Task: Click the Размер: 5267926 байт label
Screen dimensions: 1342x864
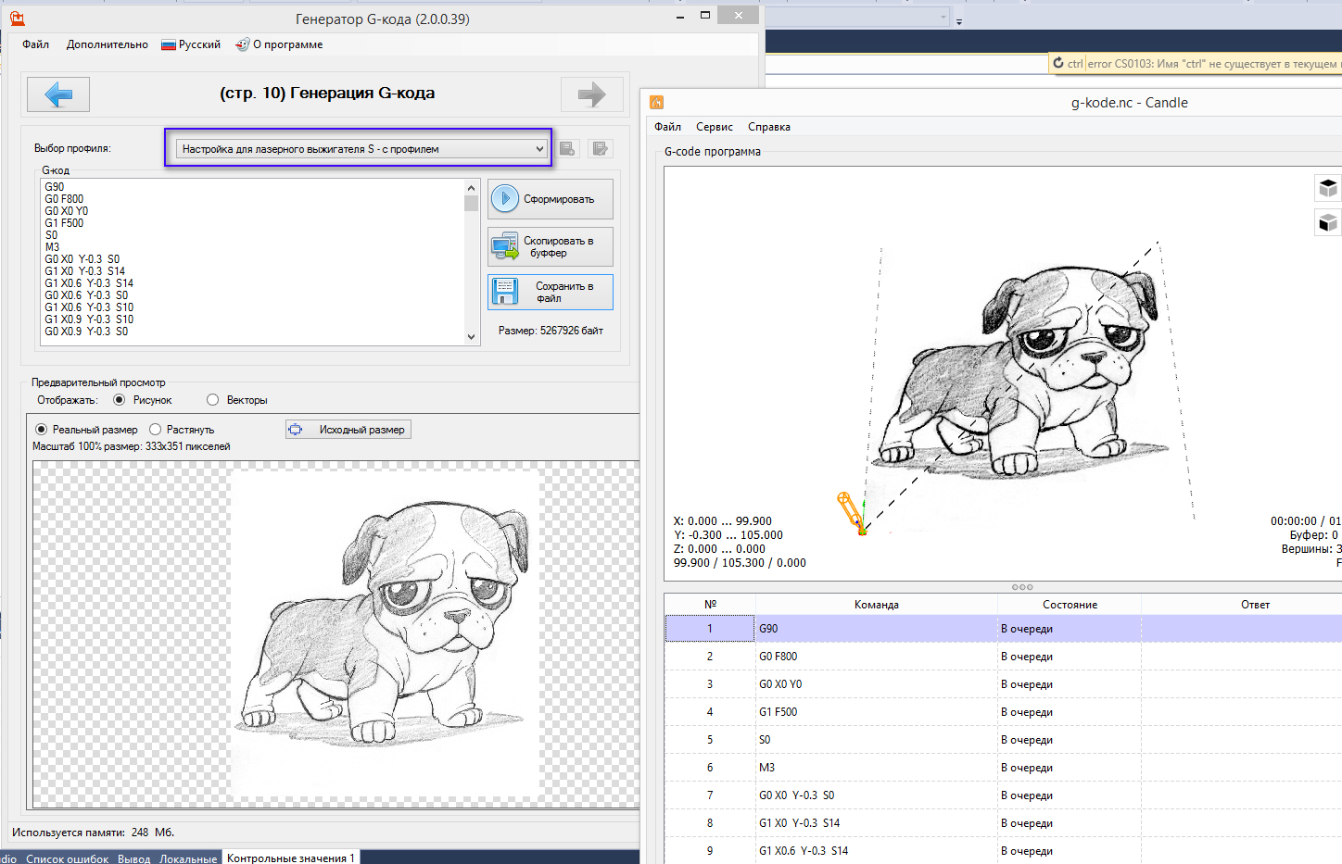Action: 551,331
